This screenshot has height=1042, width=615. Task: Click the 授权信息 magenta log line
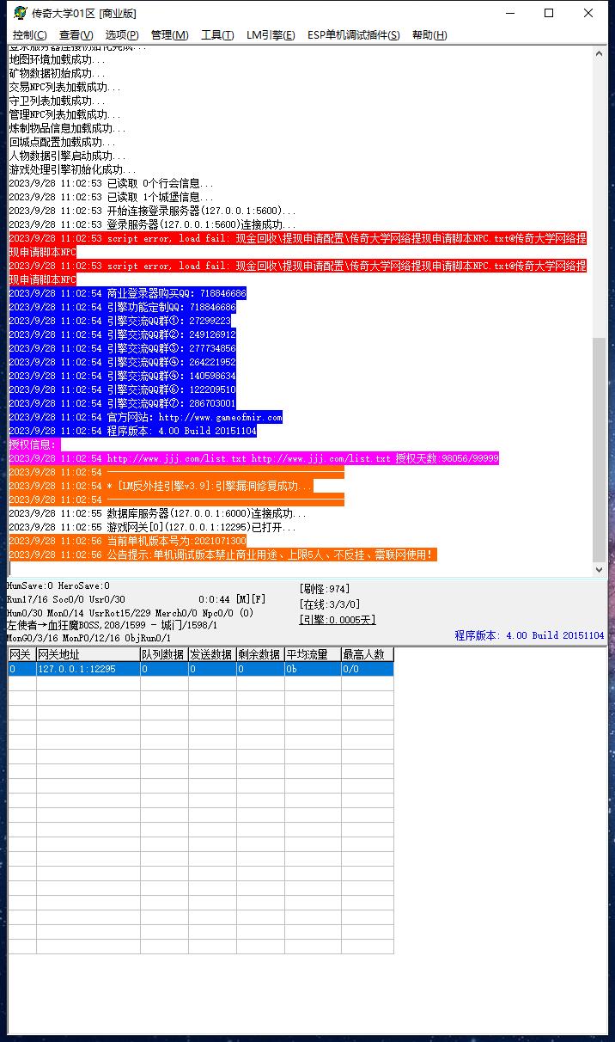[33, 444]
